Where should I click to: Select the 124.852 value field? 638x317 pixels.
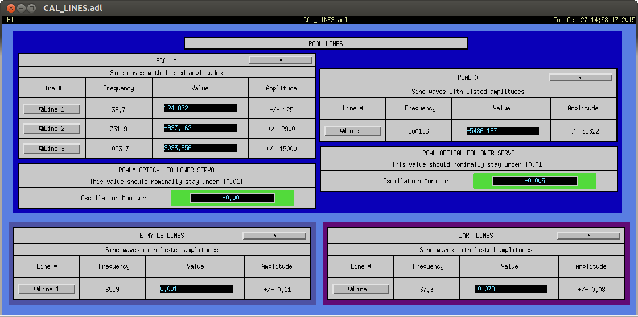click(200, 108)
